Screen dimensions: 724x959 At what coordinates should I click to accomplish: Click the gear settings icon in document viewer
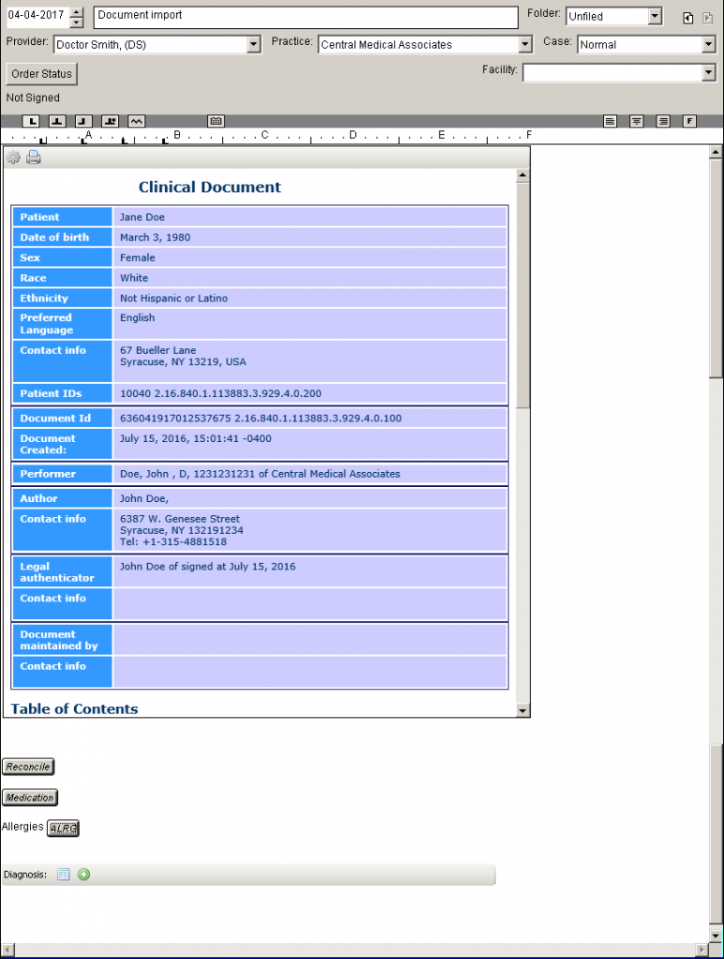tap(14, 157)
